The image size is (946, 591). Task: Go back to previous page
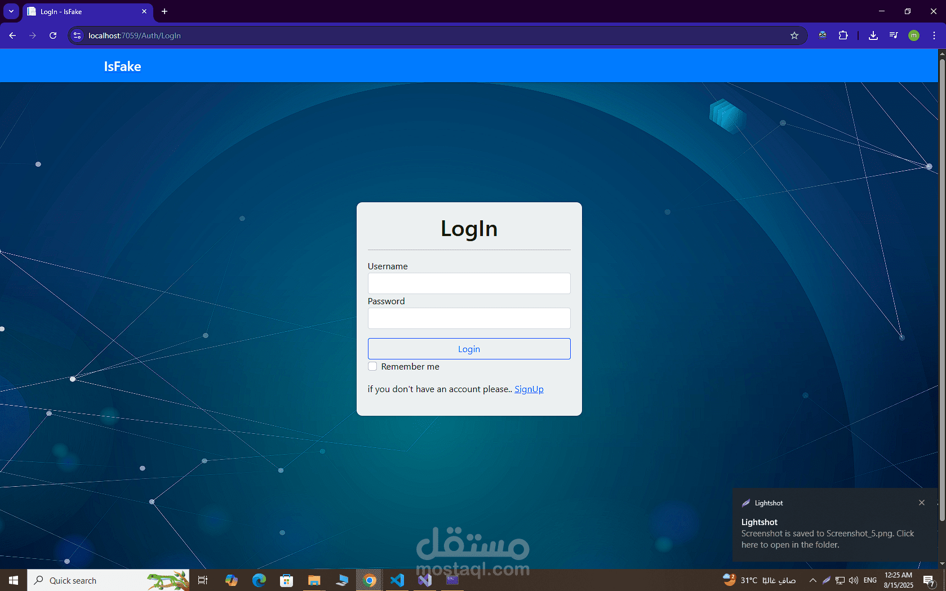coord(12,35)
